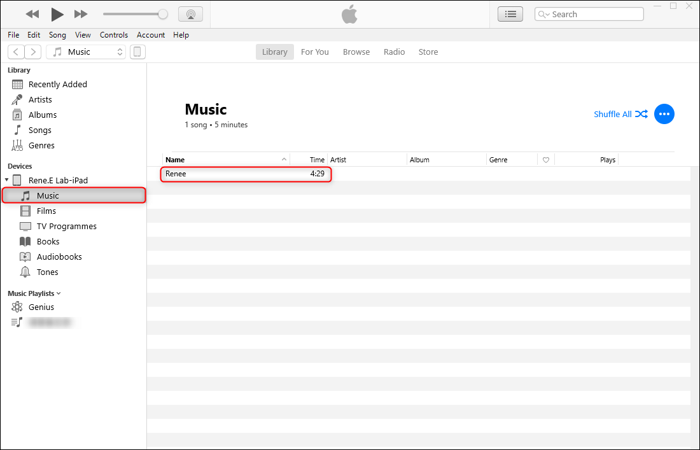This screenshot has width=700, height=450.
Task: Open the Up Next list button
Action: tap(510, 14)
